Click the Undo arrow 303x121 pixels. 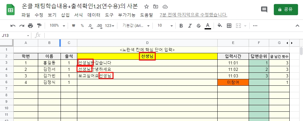click(x=13, y=26)
